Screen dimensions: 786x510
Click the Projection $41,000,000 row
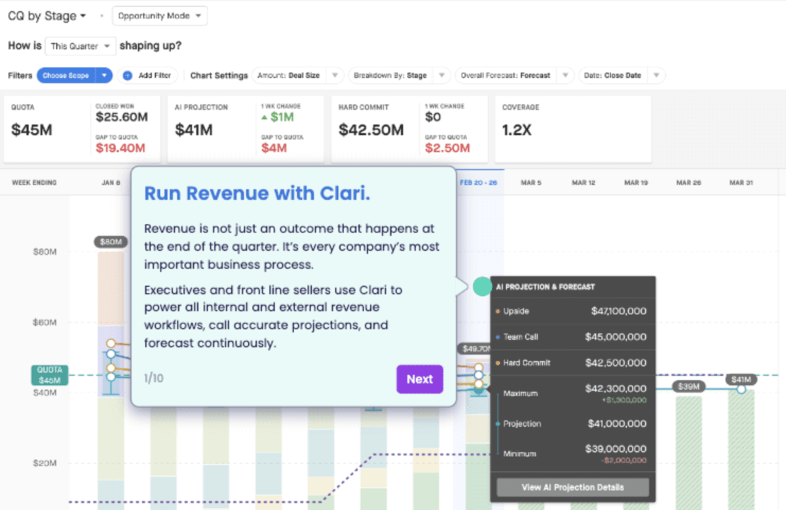[x=572, y=424]
